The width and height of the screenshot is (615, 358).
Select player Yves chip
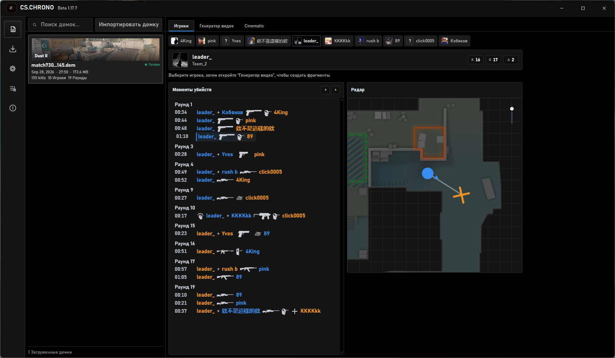pyautogui.click(x=232, y=41)
